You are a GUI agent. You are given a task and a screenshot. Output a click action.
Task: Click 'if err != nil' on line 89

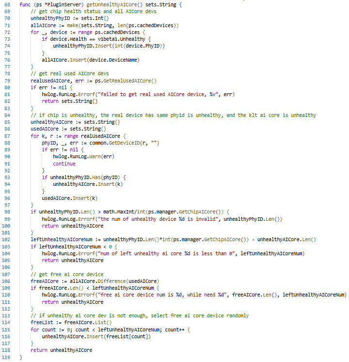click(x=60, y=150)
